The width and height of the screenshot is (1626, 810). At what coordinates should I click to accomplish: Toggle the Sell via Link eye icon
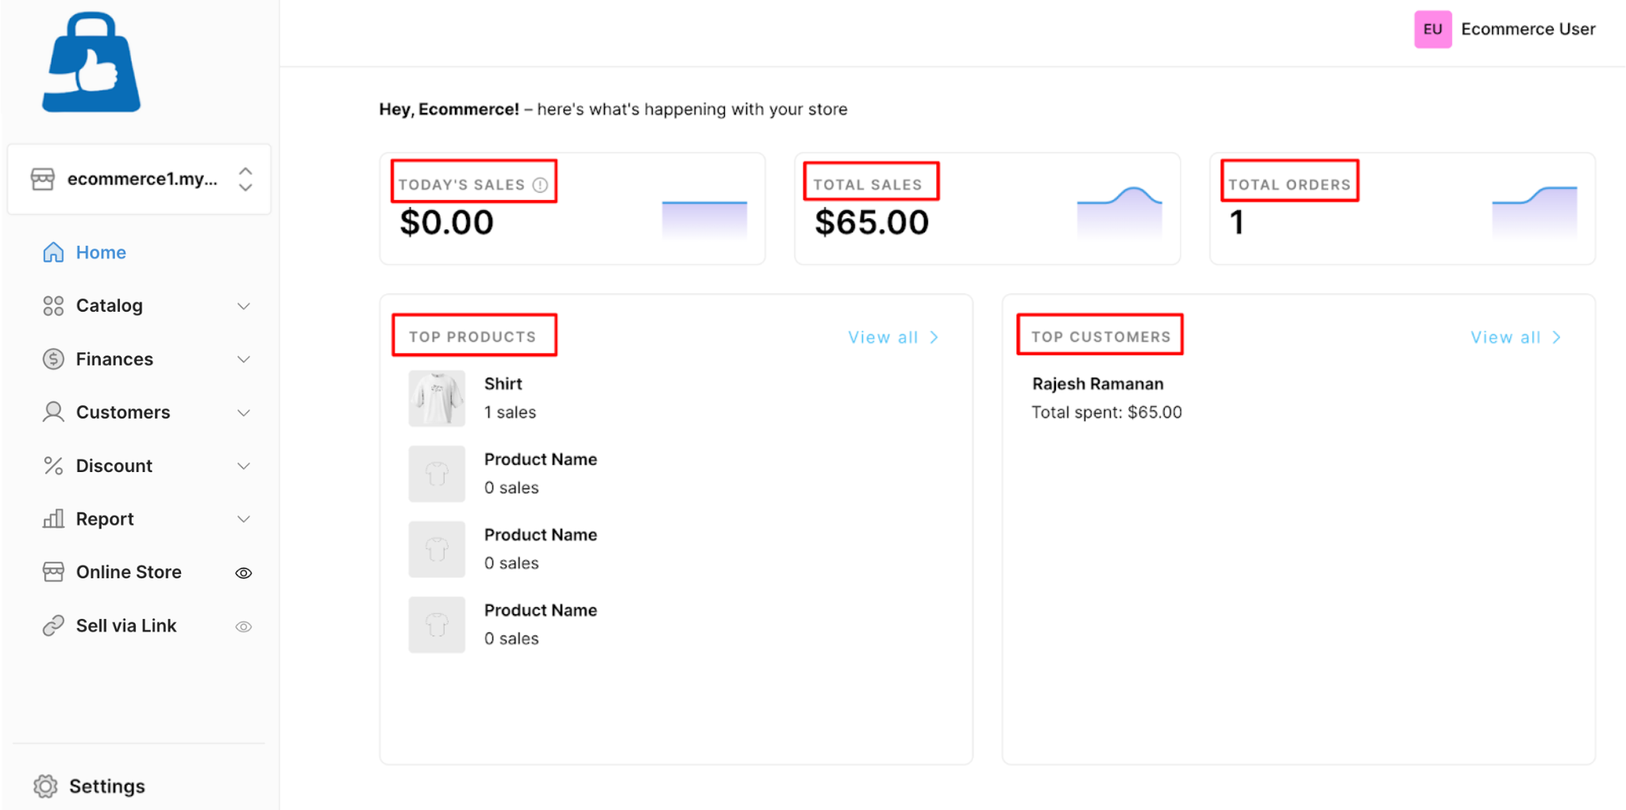point(244,627)
